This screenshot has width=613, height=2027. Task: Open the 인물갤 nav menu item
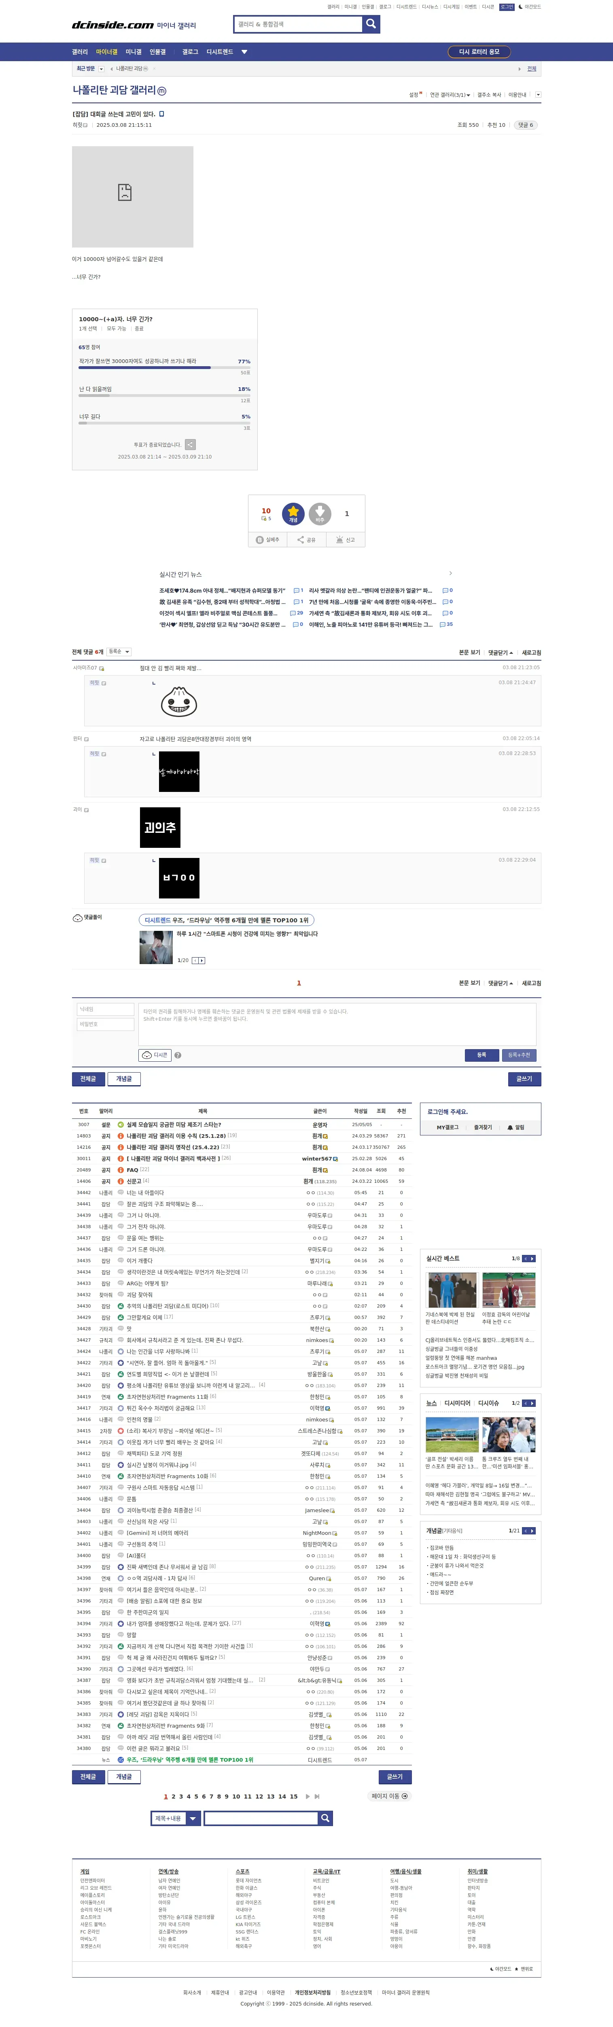[158, 52]
